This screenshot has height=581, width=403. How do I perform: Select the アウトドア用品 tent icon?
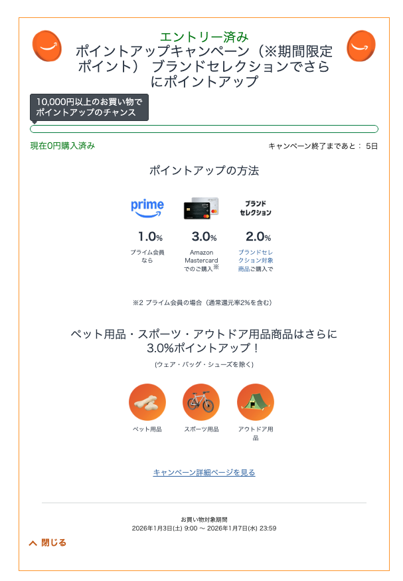(256, 402)
